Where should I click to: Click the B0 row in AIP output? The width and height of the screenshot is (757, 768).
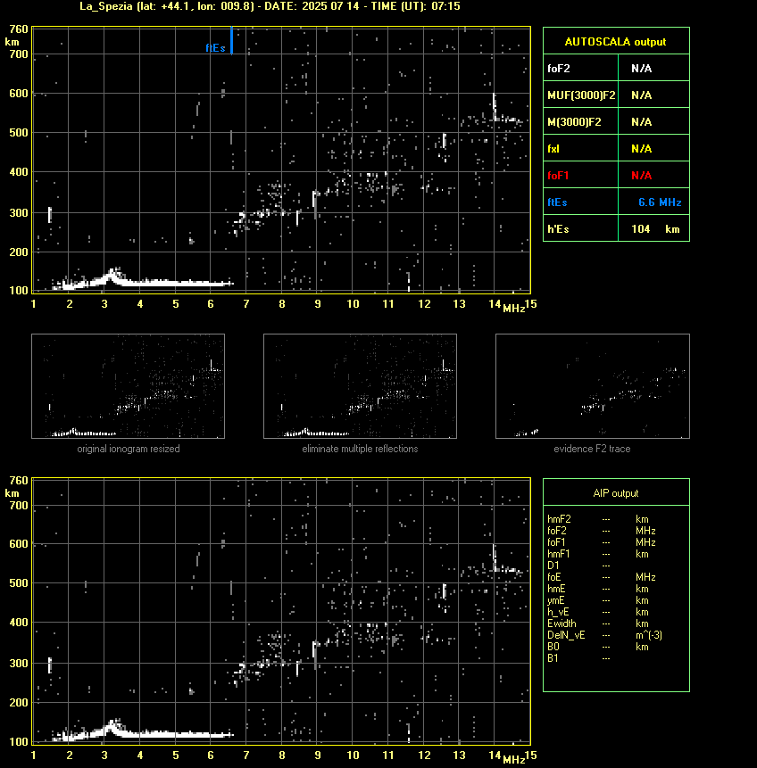pos(598,647)
